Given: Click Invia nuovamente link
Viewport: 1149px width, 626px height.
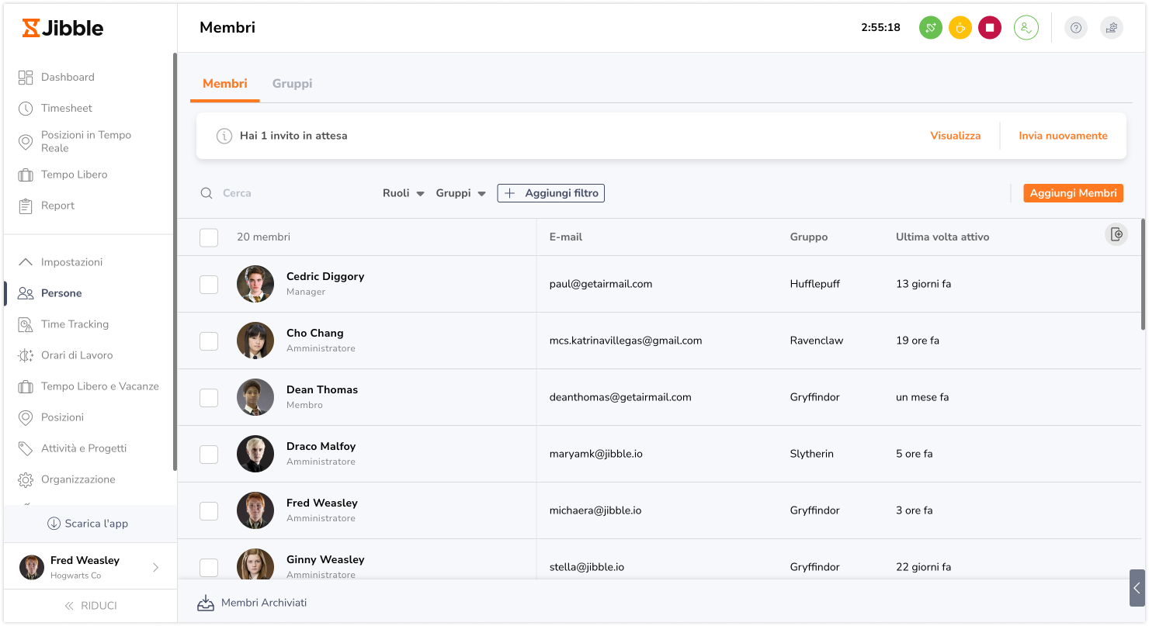Looking at the screenshot, I should [1063, 136].
